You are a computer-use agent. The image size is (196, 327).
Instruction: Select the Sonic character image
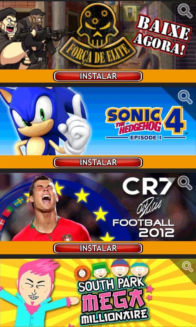click(45, 121)
